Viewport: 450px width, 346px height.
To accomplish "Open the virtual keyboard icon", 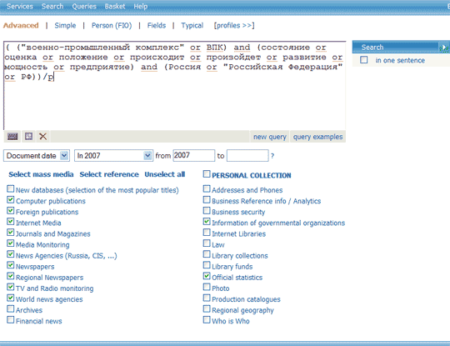I will 12,137.
